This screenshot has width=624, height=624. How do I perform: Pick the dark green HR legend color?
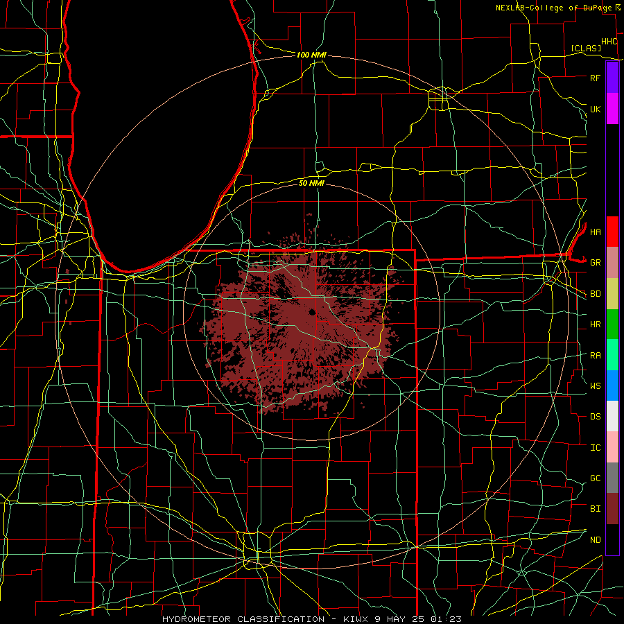612,324
